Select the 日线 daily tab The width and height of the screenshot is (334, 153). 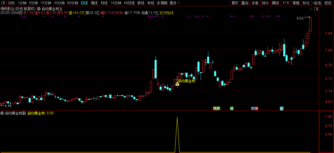pyautogui.click(x=84, y=3)
